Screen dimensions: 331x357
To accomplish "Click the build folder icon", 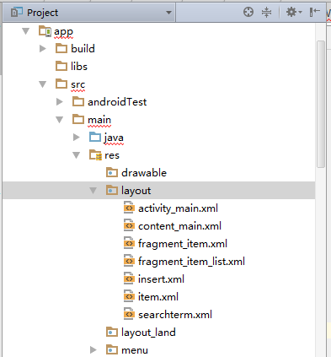I will (x=61, y=48).
